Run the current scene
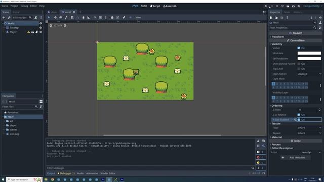The width and height of the screenshot is (324, 182). pos(288,6)
